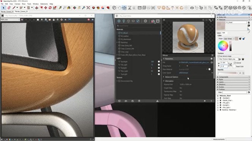Switch to Render_Camera_01 scene tab
The width and height of the screenshot is (252, 141).
[x=7, y=12]
